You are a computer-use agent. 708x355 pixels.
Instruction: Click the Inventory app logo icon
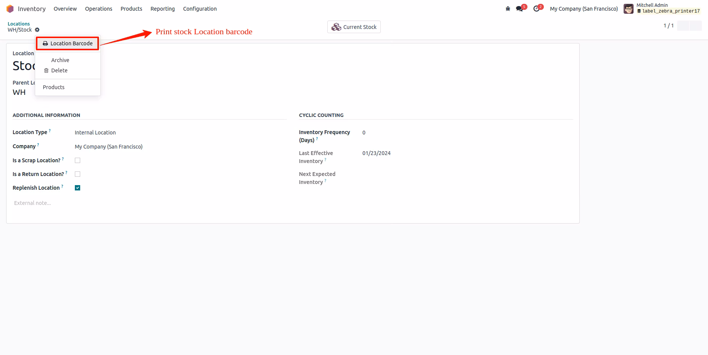coord(10,9)
